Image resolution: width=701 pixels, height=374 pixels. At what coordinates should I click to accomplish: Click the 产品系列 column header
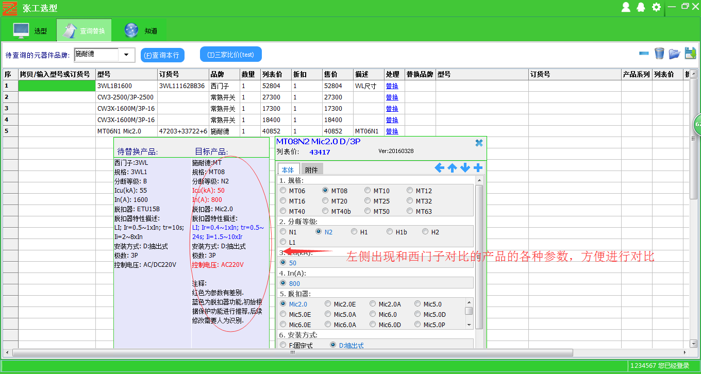coord(637,75)
